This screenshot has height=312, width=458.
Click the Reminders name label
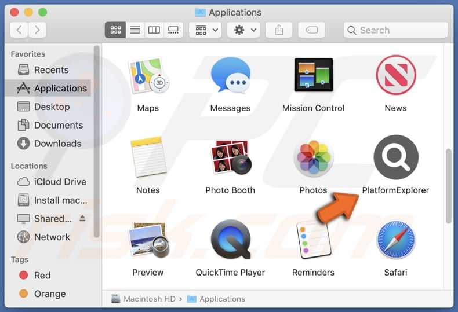click(x=314, y=273)
